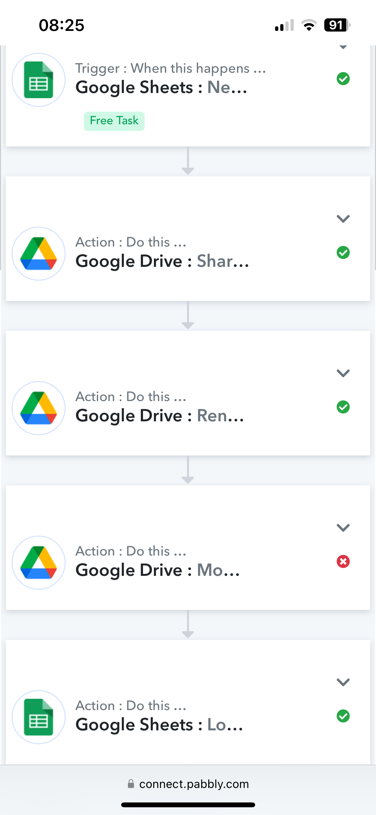Viewport: 376px width, 815px height.
Task: Open the Google Sheets Lookup action icon
Action: (39, 717)
